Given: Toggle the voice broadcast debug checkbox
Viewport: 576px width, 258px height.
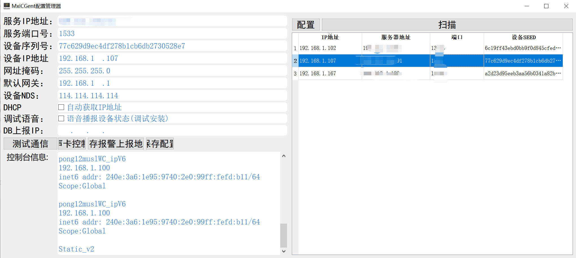Looking at the screenshot, I should (61, 118).
